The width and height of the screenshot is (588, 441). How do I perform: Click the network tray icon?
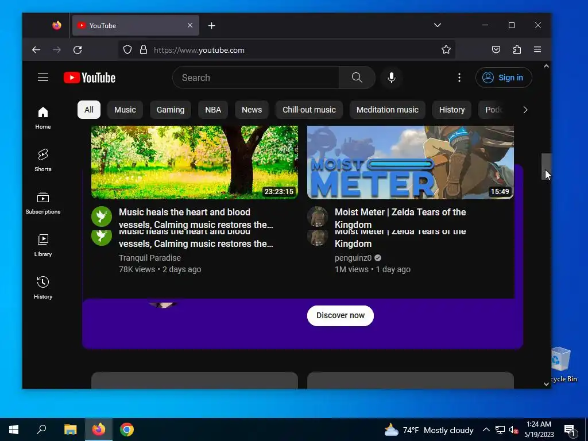[500, 430]
